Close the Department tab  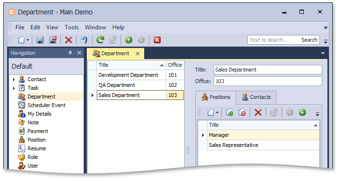(137, 54)
